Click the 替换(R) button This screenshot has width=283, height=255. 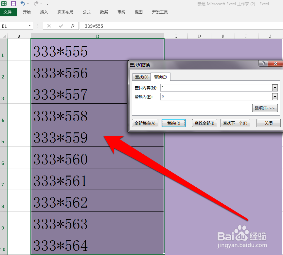(174, 123)
